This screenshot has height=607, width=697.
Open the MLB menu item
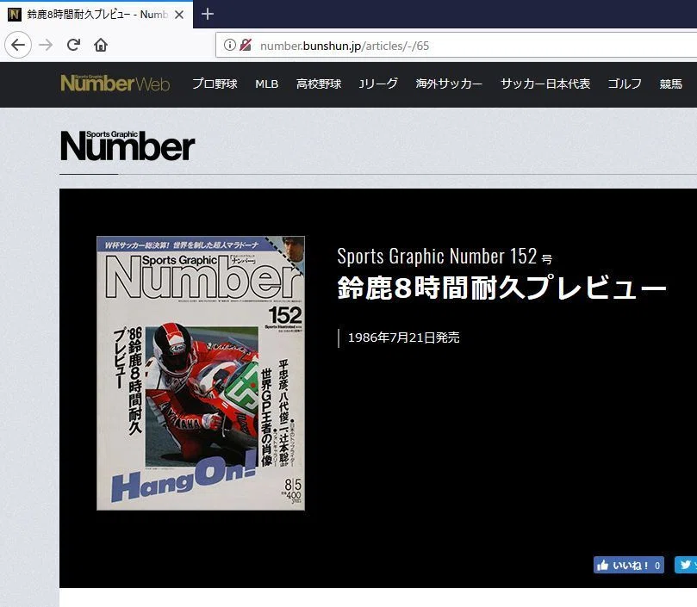point(267,84)
